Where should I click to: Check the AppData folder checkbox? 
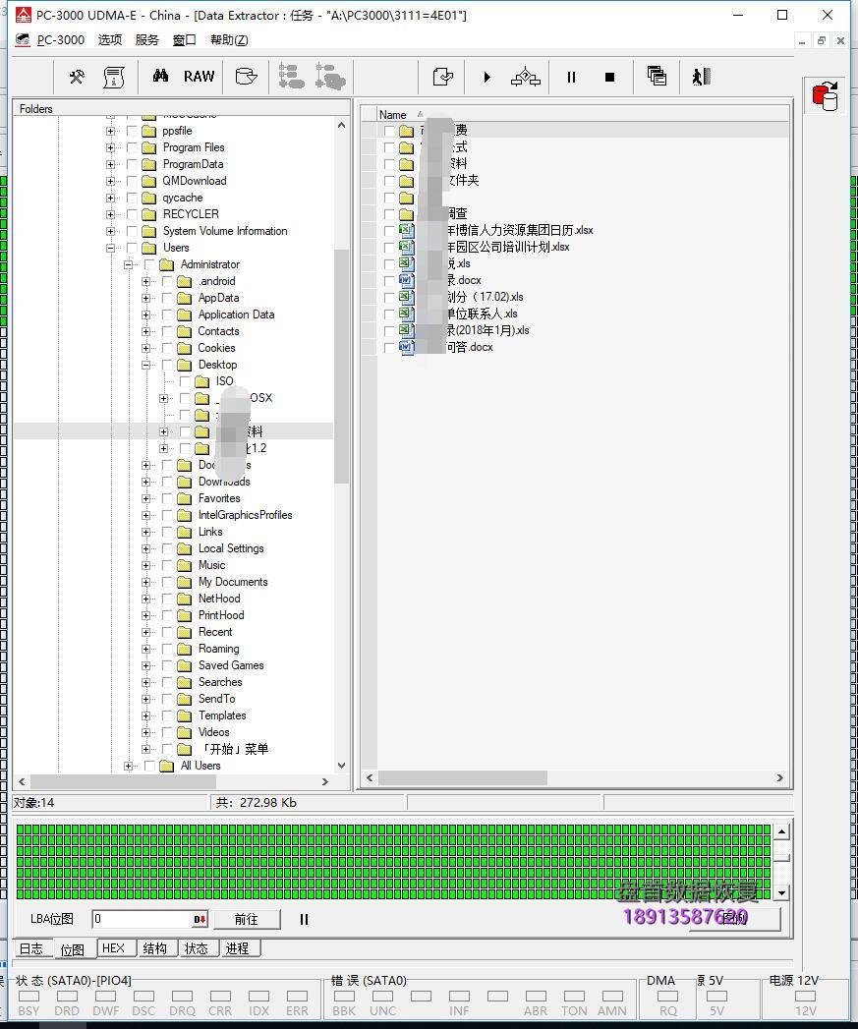point(167,298)
